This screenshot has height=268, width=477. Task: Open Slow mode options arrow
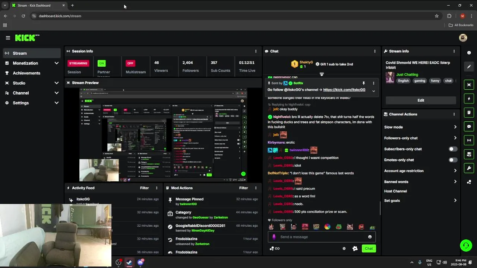pyautogui.click(x=455, y=127)
